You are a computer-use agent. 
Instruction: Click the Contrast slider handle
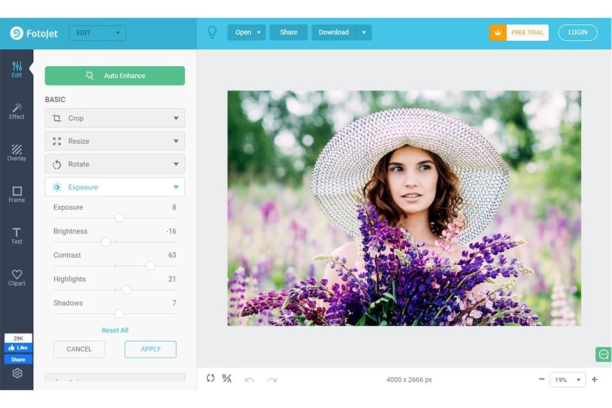(x=150, y=266)
